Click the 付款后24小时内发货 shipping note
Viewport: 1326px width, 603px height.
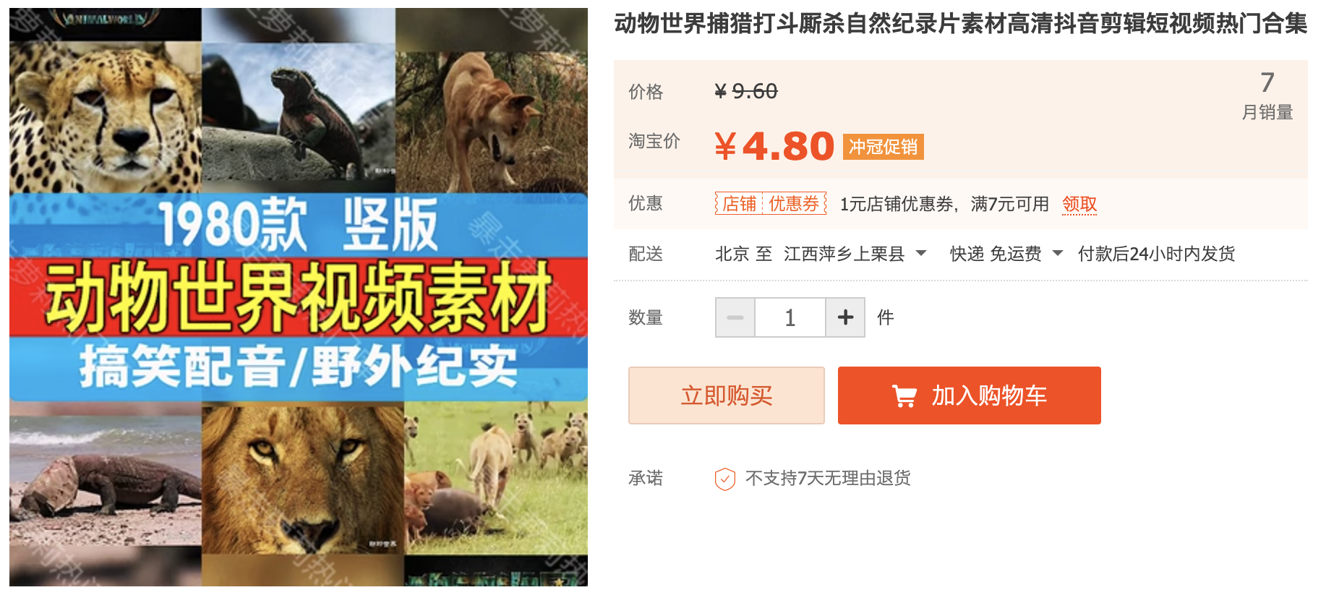click(x=1156, y=254)
